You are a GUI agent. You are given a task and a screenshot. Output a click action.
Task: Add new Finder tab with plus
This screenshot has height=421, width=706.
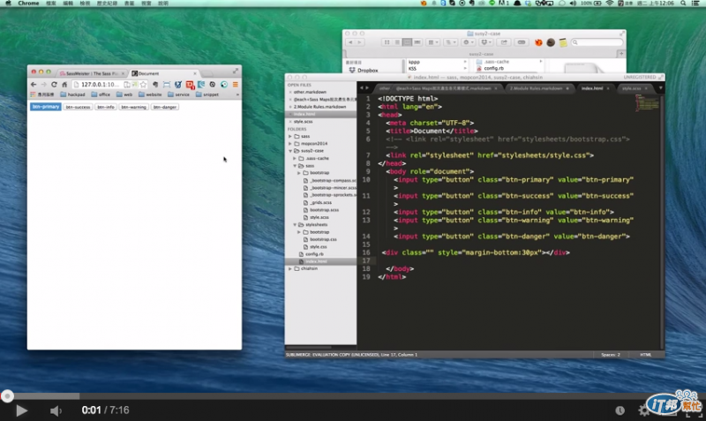pos(621,54)
